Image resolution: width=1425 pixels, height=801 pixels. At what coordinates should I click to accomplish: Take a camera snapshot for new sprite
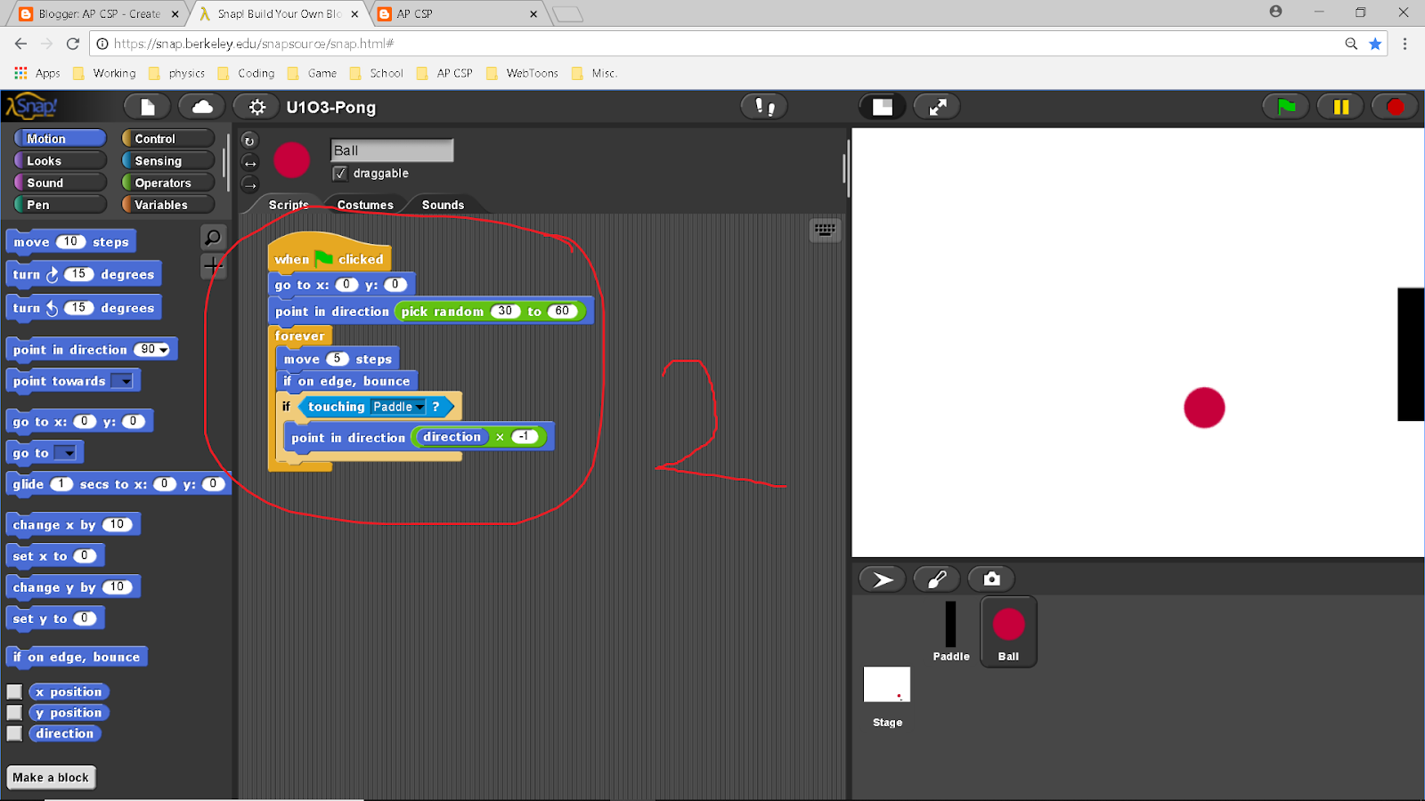(991, 579)
